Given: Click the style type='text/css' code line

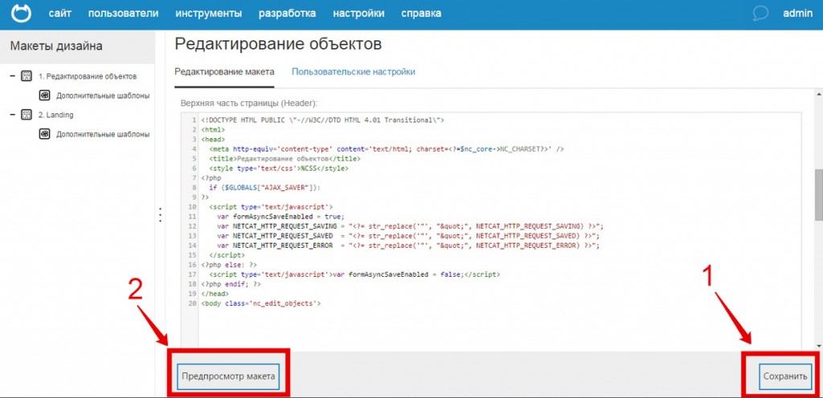Looking at the screenshot, I should point(278,169).
